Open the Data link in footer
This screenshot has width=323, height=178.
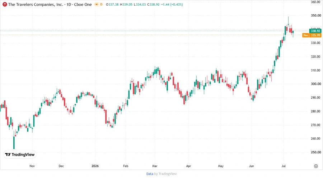click(150, 174)
